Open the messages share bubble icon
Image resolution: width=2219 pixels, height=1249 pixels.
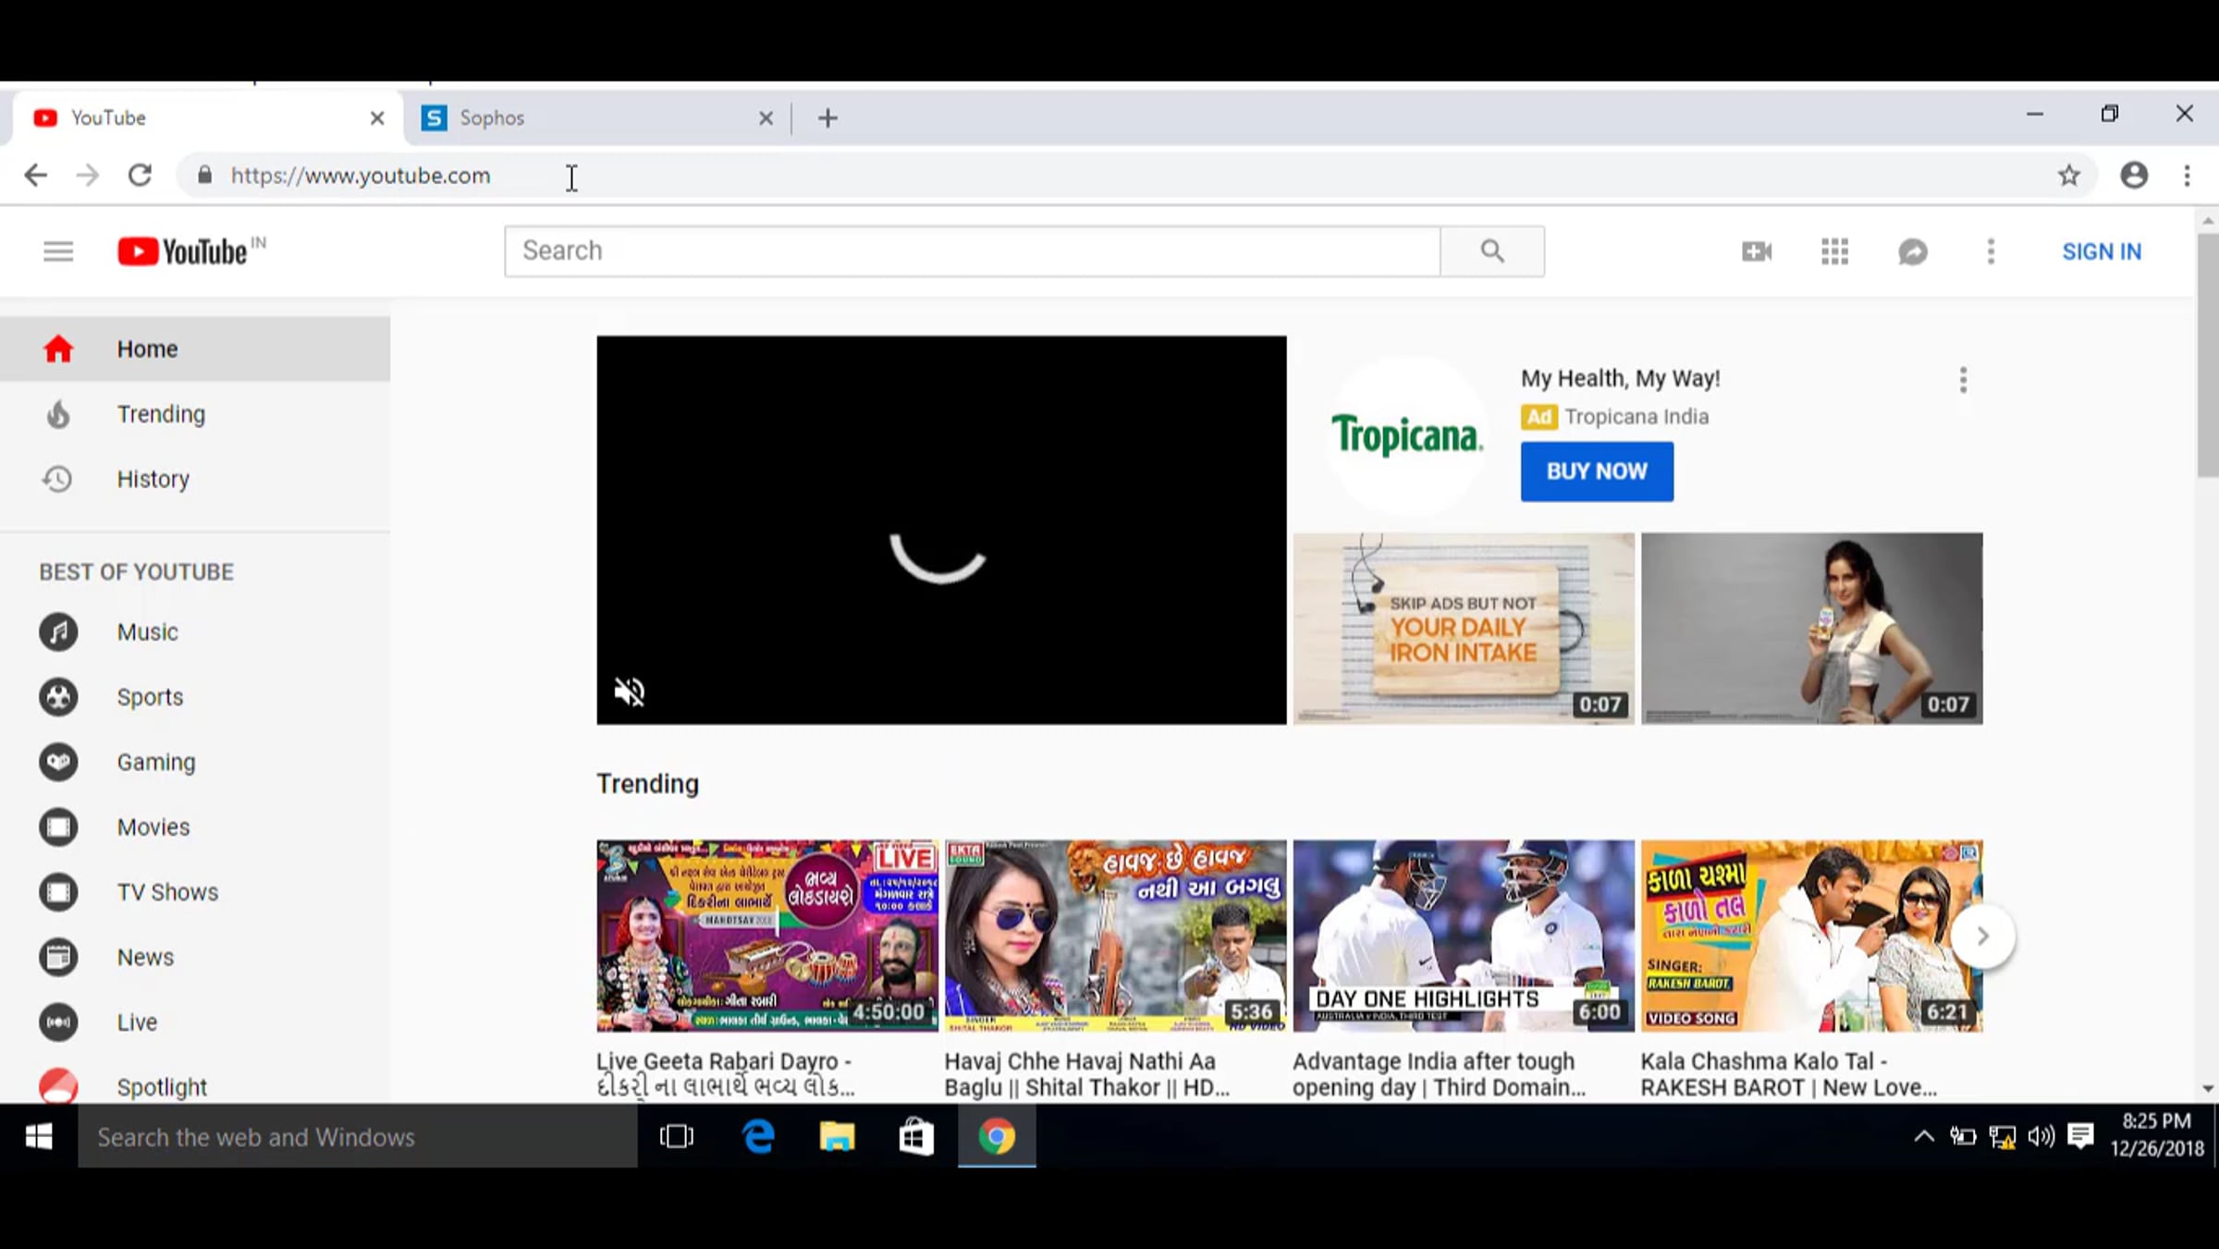click(x=1912, y=251)
